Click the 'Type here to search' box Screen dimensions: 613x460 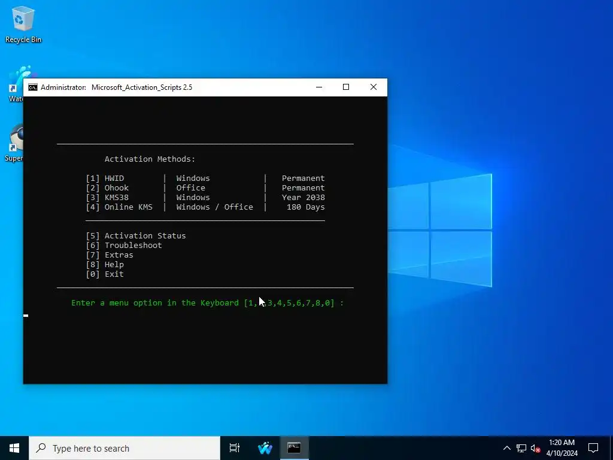(x=125, y=448)
